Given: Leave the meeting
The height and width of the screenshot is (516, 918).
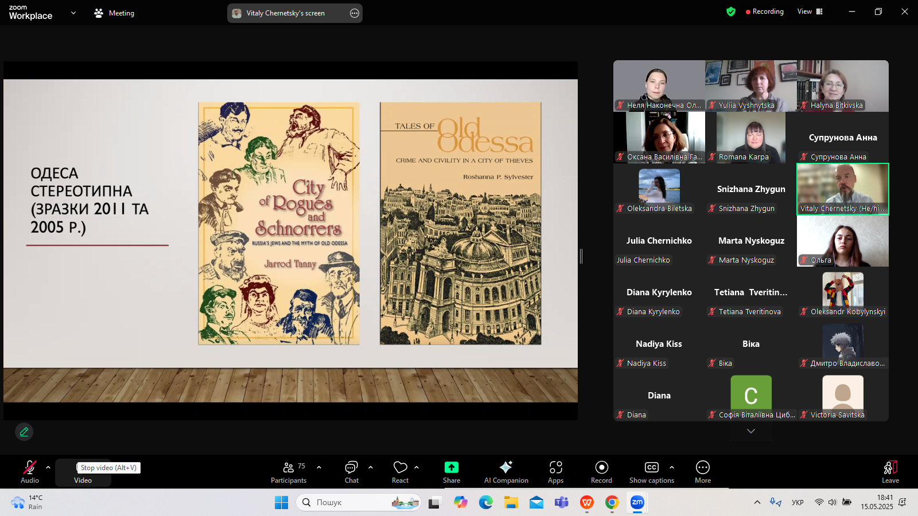Looking at the screenshot, I should click(x=890, y=472).
